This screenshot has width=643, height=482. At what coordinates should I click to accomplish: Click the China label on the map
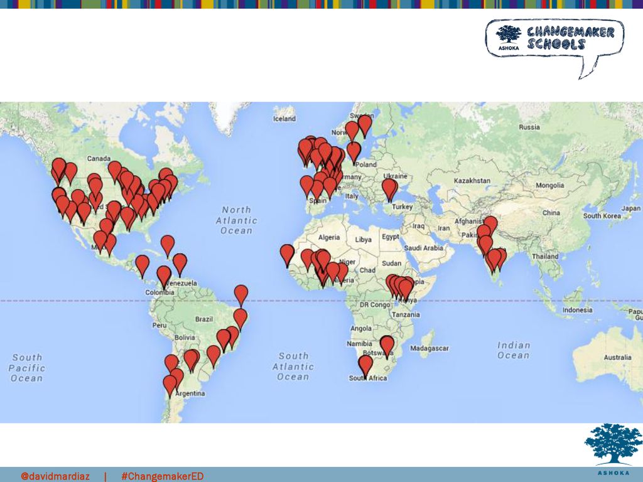point(551,213)
